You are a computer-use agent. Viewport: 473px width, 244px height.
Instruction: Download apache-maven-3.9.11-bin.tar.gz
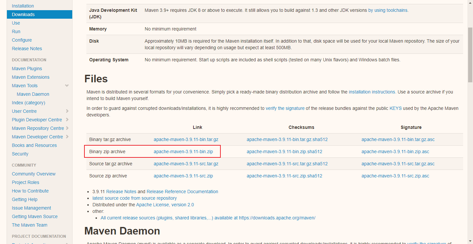[186, 139]
